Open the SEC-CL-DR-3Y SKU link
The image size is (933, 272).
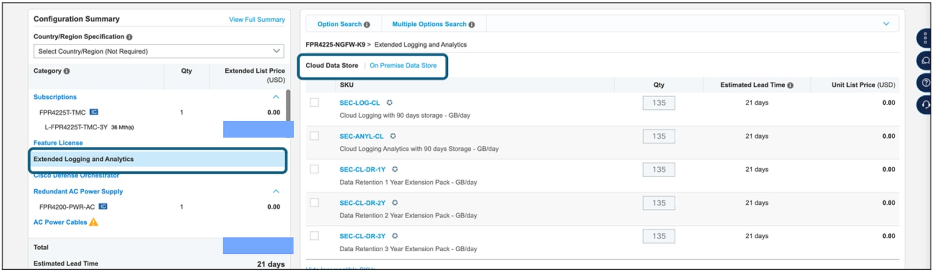tap(362, 236)
